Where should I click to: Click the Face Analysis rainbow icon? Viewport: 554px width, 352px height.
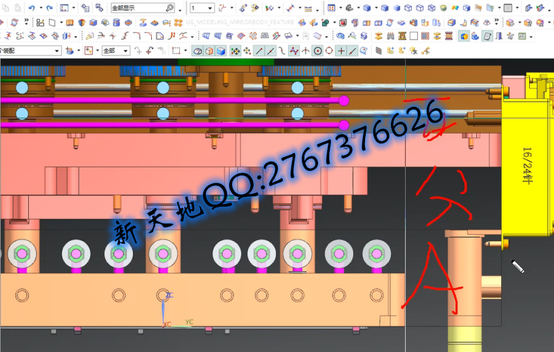[x=455, y=8]
